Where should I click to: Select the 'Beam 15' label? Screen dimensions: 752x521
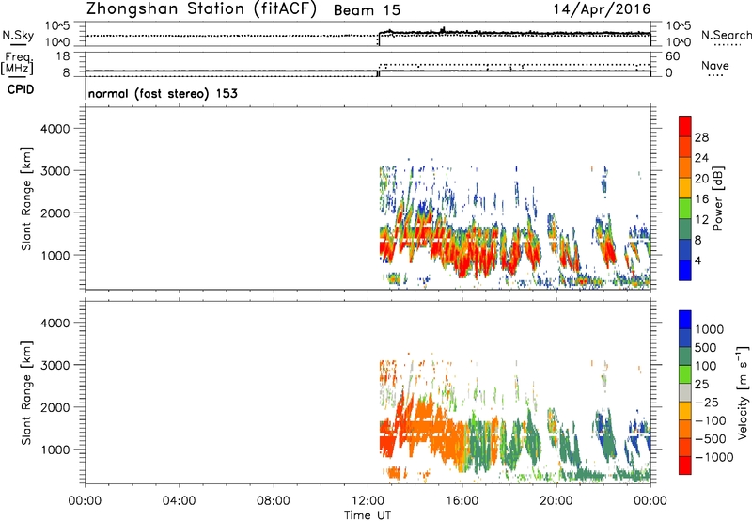point(367,10)
